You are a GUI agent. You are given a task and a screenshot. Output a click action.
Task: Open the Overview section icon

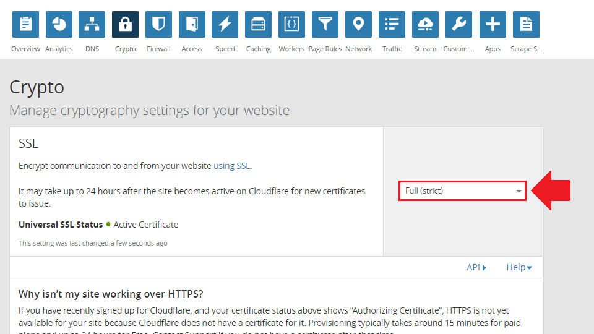(25, 25)
